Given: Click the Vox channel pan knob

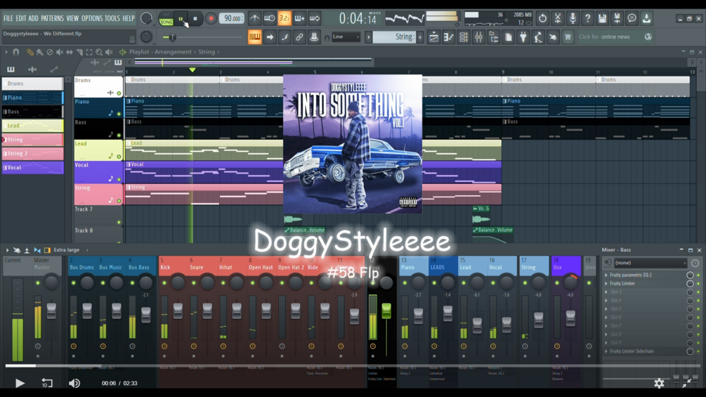Looking at the screenshot, I should point(570,282).
